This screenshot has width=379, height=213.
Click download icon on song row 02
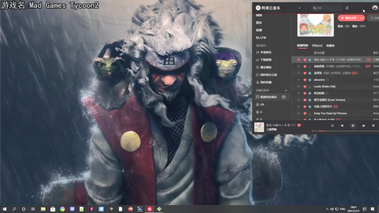(310, 66)
